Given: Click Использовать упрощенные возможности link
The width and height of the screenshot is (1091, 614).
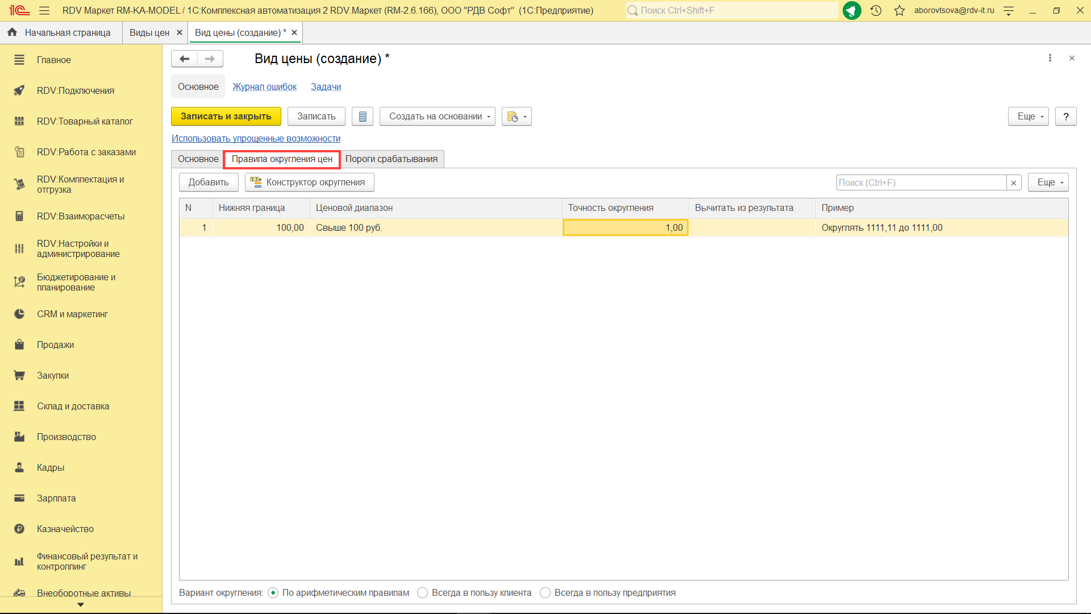Looking at the screenshot, I should tap(256, 139).
